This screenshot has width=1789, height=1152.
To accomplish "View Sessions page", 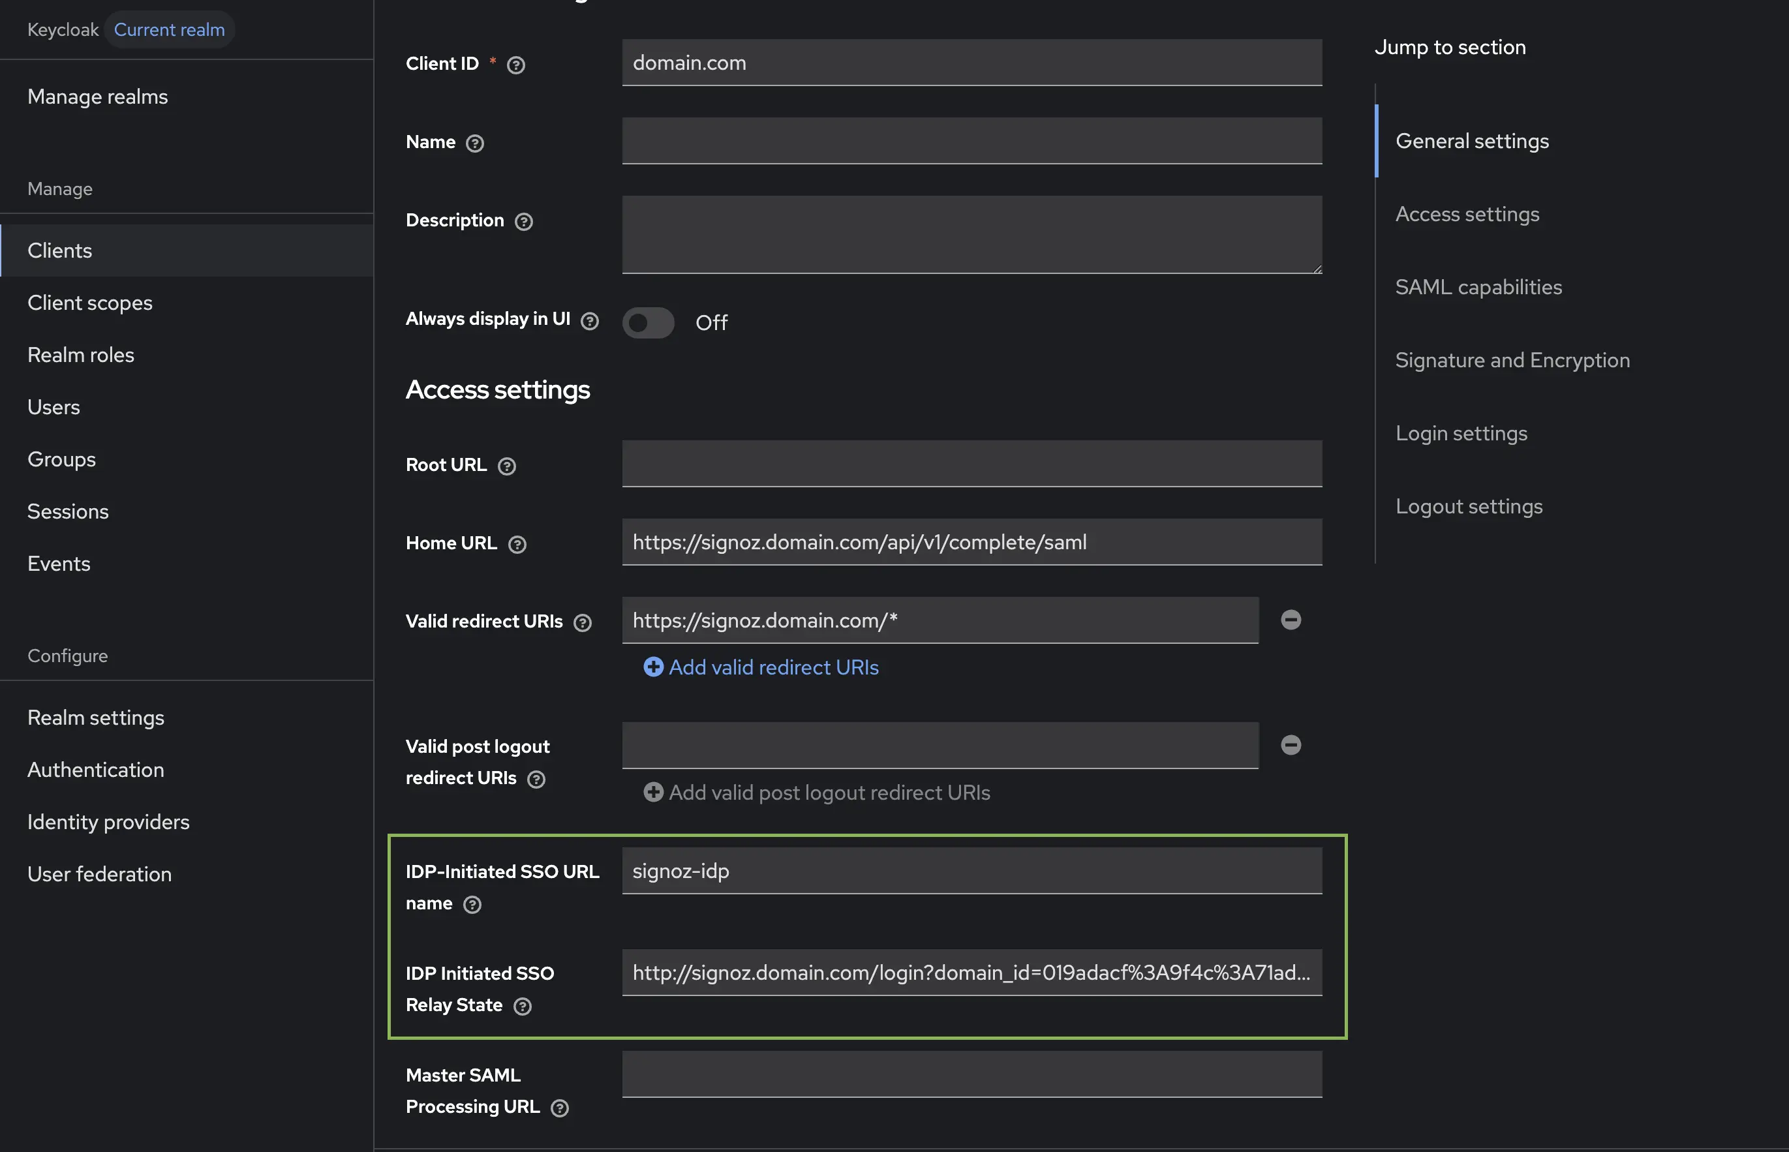I will tap(187, 511).
